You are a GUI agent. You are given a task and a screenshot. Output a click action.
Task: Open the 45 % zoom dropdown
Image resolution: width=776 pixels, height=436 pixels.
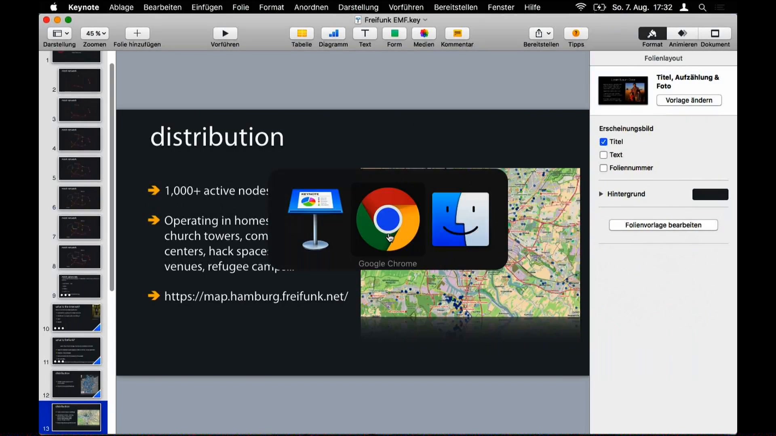click(95, 33)
